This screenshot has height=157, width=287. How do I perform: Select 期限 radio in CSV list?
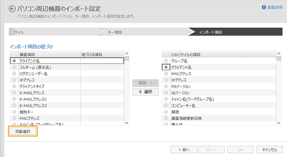point(166,112)
